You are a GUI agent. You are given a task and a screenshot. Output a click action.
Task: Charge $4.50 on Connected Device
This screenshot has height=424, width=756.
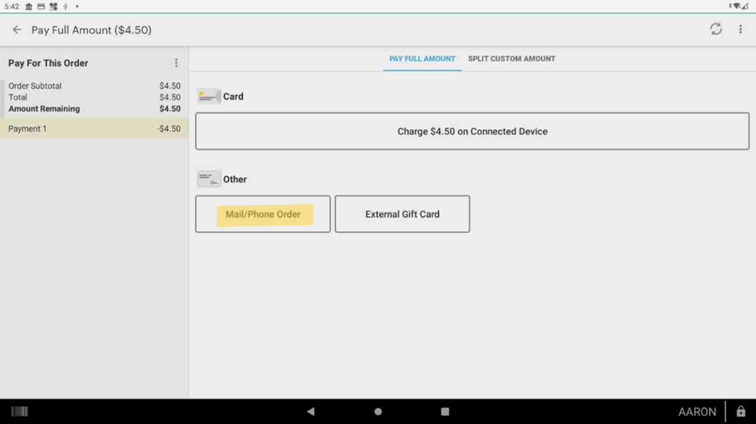tap(472, 132)
